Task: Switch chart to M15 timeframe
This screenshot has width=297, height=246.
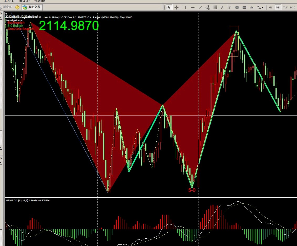Action: [285, 7]
